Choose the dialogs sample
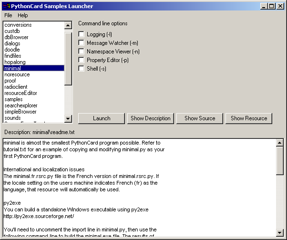The width and height of the screenshot is (287, 240). (34, 43)
